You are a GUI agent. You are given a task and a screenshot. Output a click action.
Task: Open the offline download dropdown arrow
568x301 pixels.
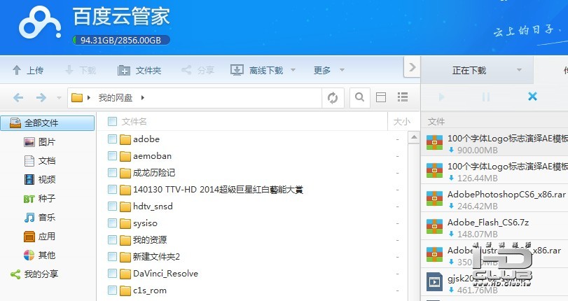293,70
